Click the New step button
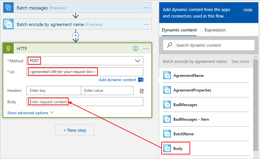Screen dimensions: 260x159 click(x=75, y=130)
